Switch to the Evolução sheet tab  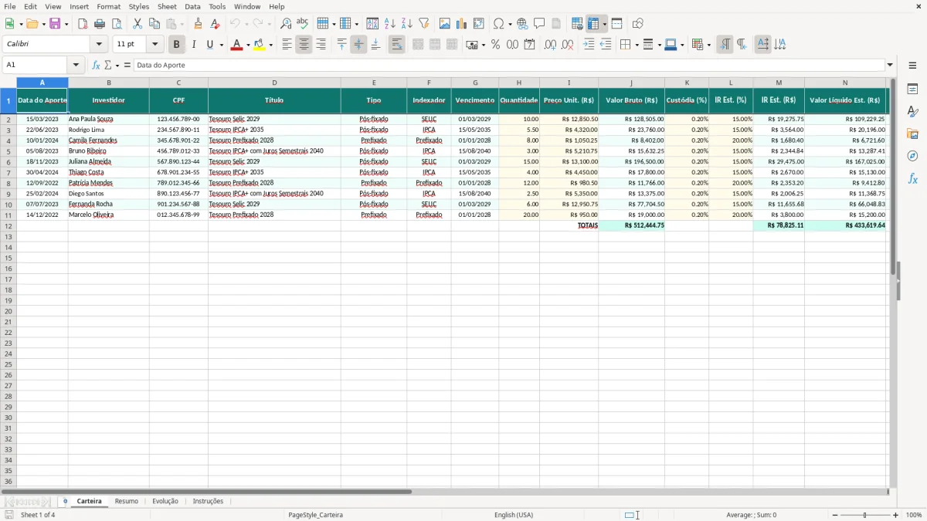tap(165, 501)
